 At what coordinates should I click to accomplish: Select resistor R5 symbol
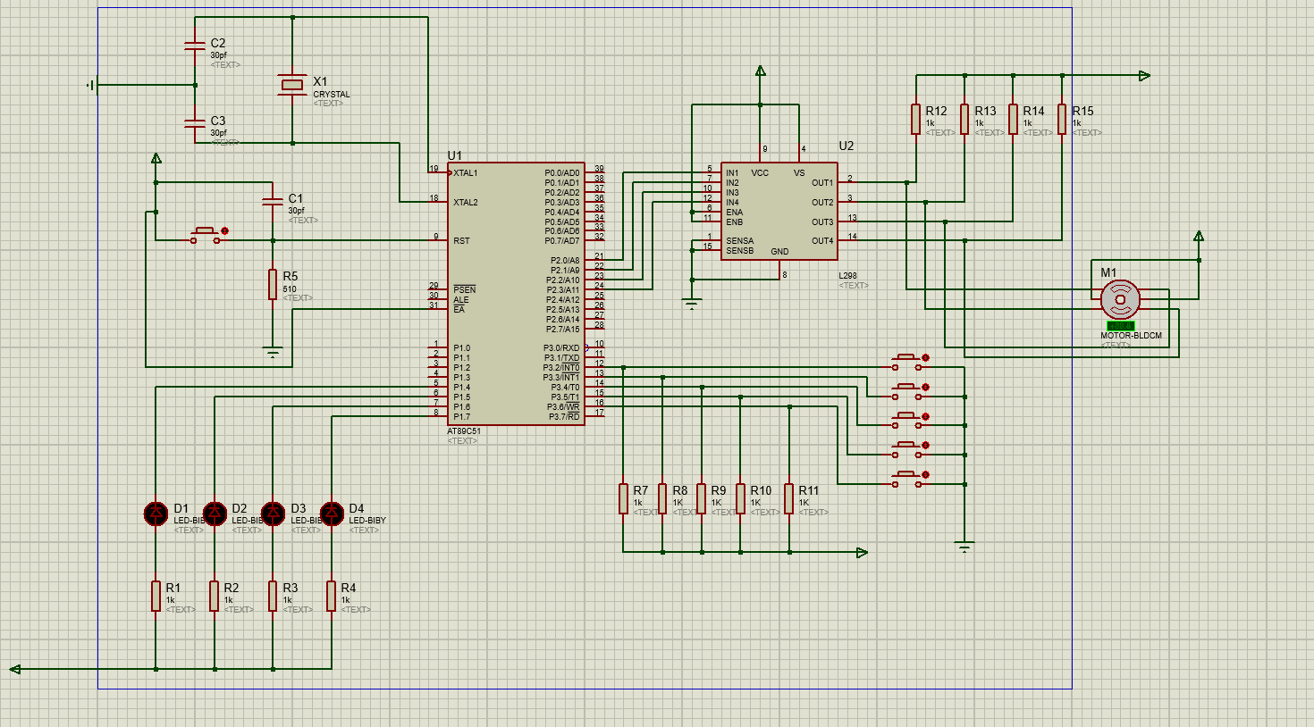tap(273, 285)
